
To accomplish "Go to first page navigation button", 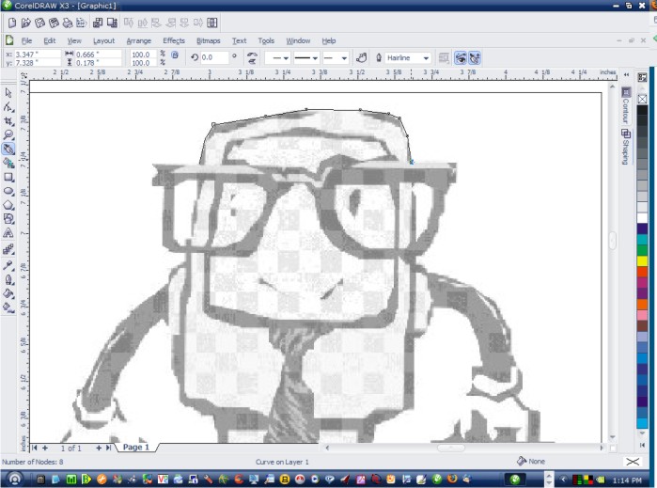I will (35, 448).
